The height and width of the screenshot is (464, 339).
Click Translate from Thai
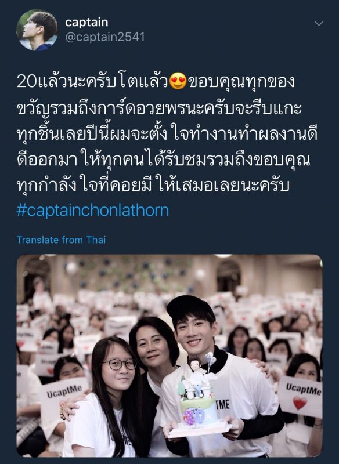[x=61, y=240]
